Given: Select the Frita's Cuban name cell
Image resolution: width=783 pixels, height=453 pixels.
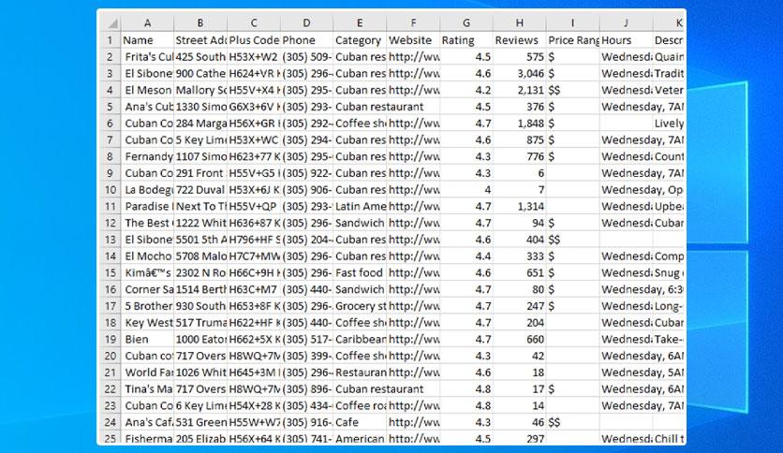Looking at the screenshot, I should click(147, 57).
